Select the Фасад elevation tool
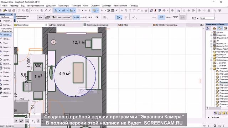This screenshot has height=128, width=228. pos(6,76)
